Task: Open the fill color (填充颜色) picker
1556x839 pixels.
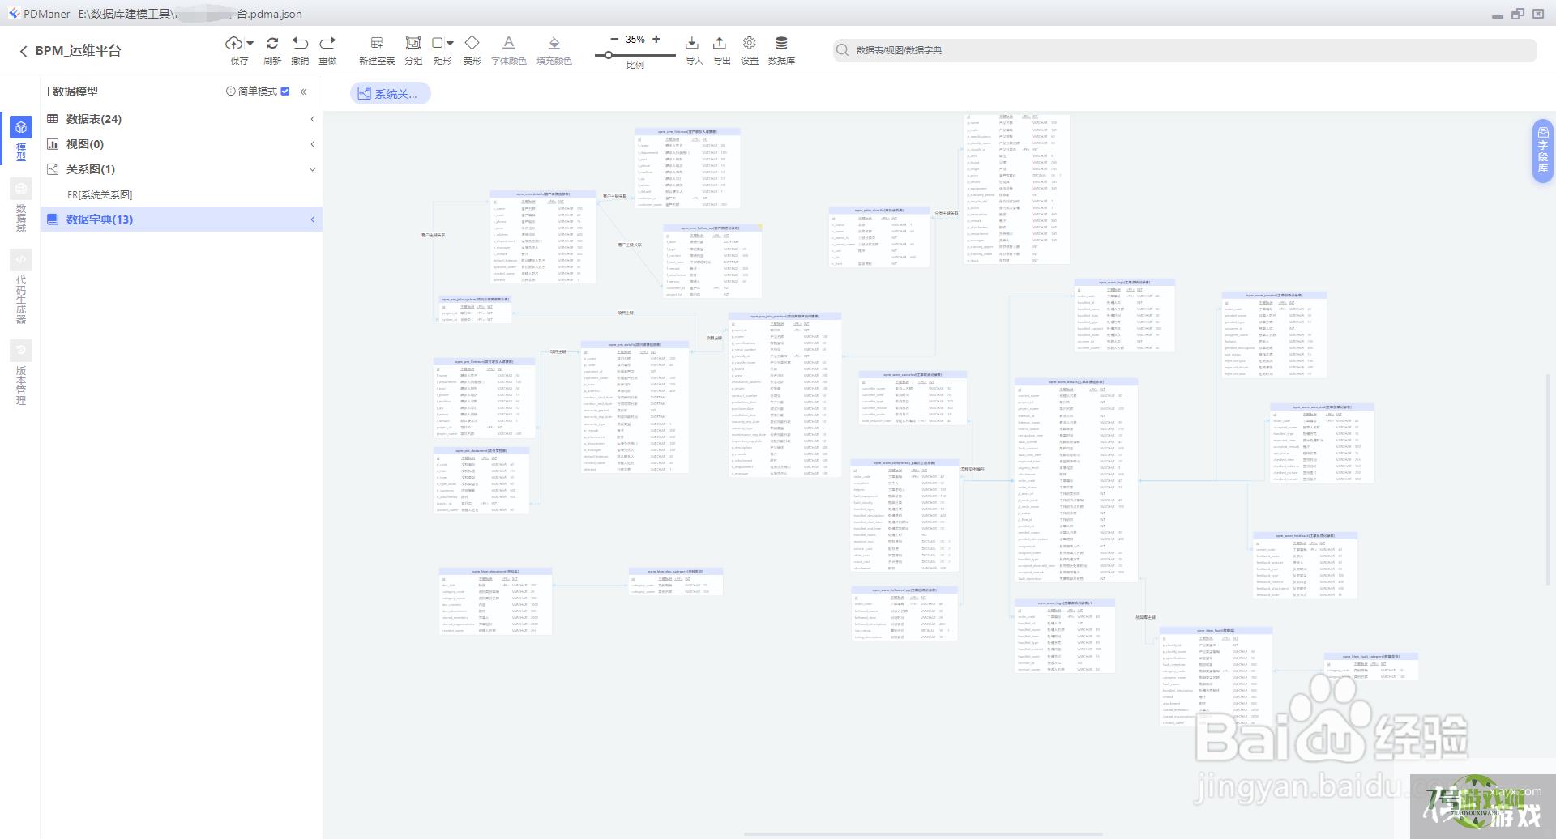Action: click(554, 43)
